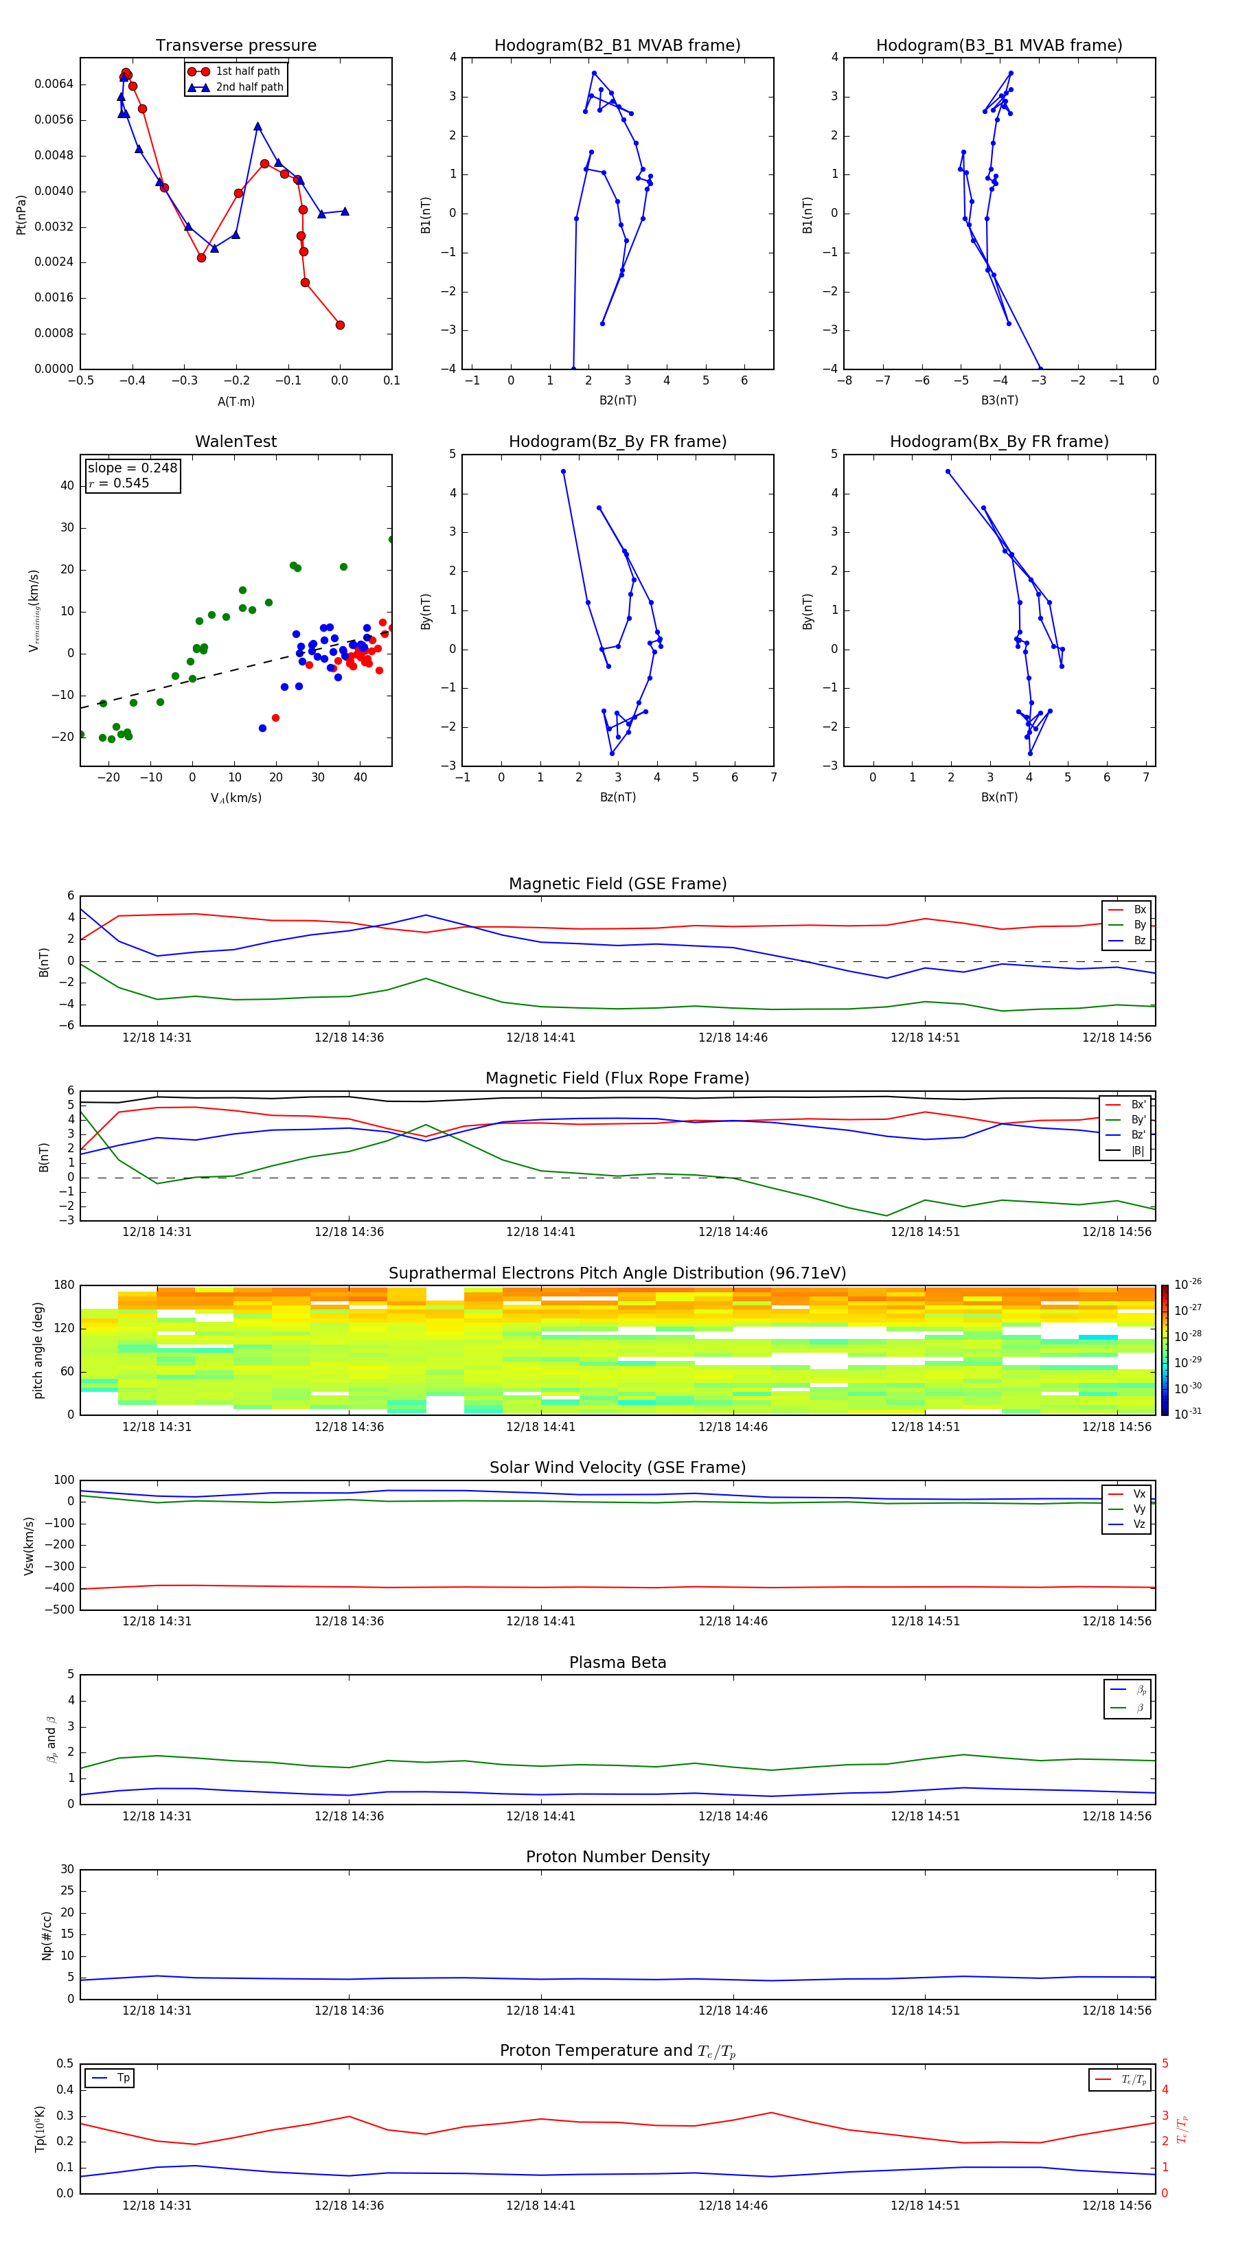Select By' in Flux Rope legend
The width and height of the screenshot is (1236, 2266).
pos(1126,1120)
